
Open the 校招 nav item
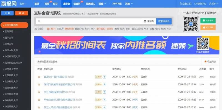(x=47, y=4)
